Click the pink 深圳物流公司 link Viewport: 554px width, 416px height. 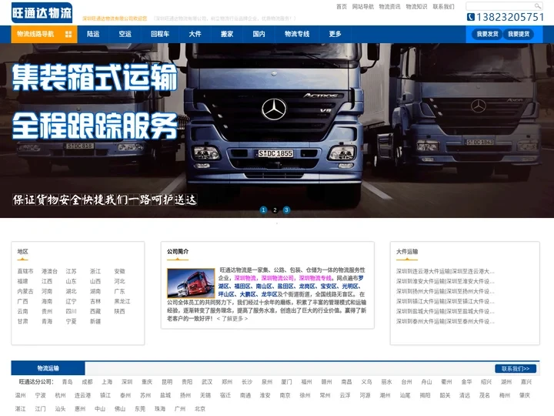point(277,278)
